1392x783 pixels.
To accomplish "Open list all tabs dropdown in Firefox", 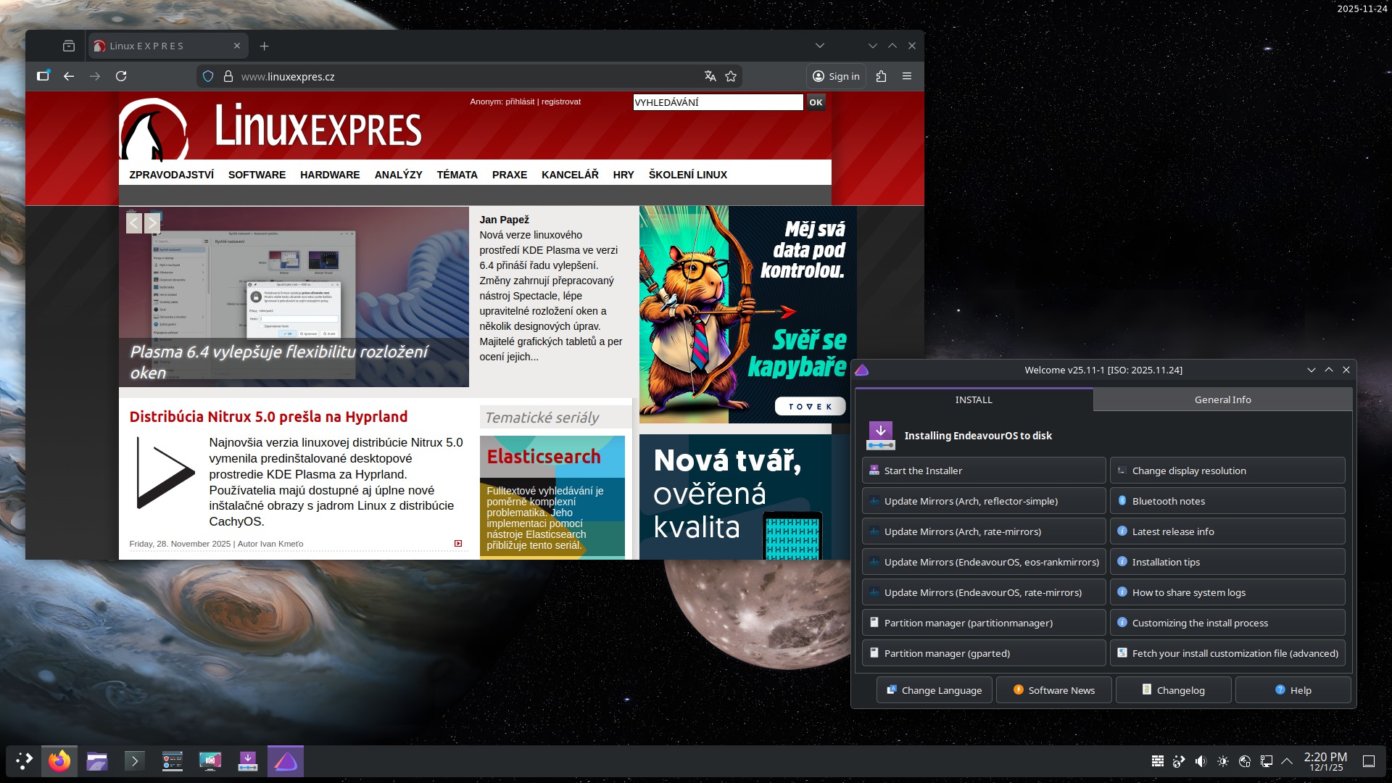I will coord(819,46).
